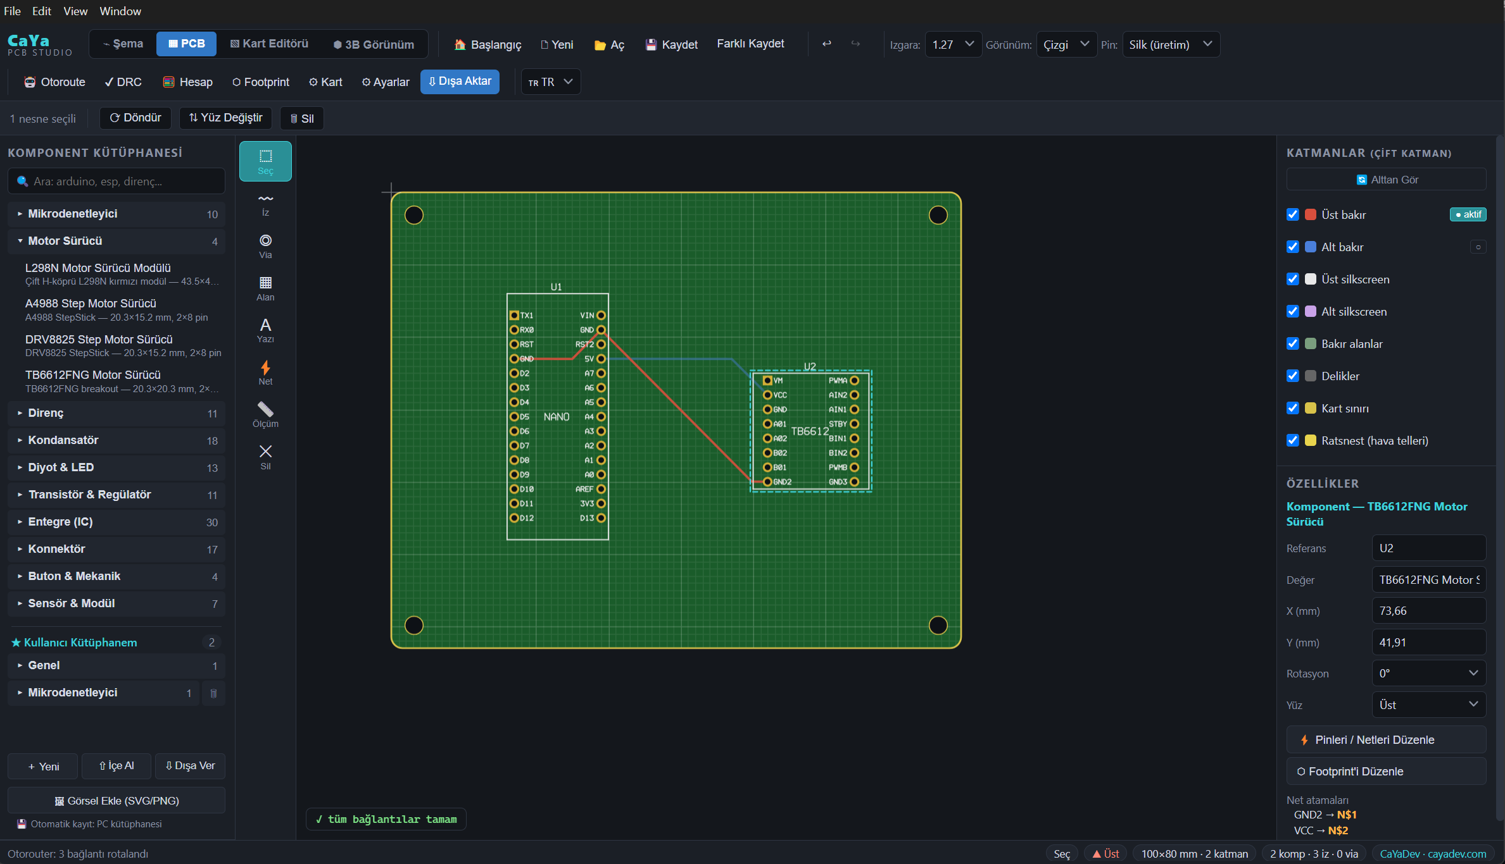Click Alttan Gör button
Viewport: 1505px width, 864px height.
point(1387,180)
